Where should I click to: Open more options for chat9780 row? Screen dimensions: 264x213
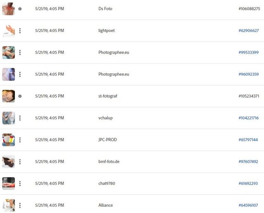pyautogui.click(x=20, y=184)
